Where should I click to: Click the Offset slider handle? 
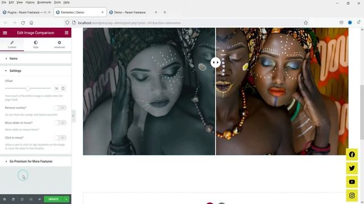coord(28,88)
